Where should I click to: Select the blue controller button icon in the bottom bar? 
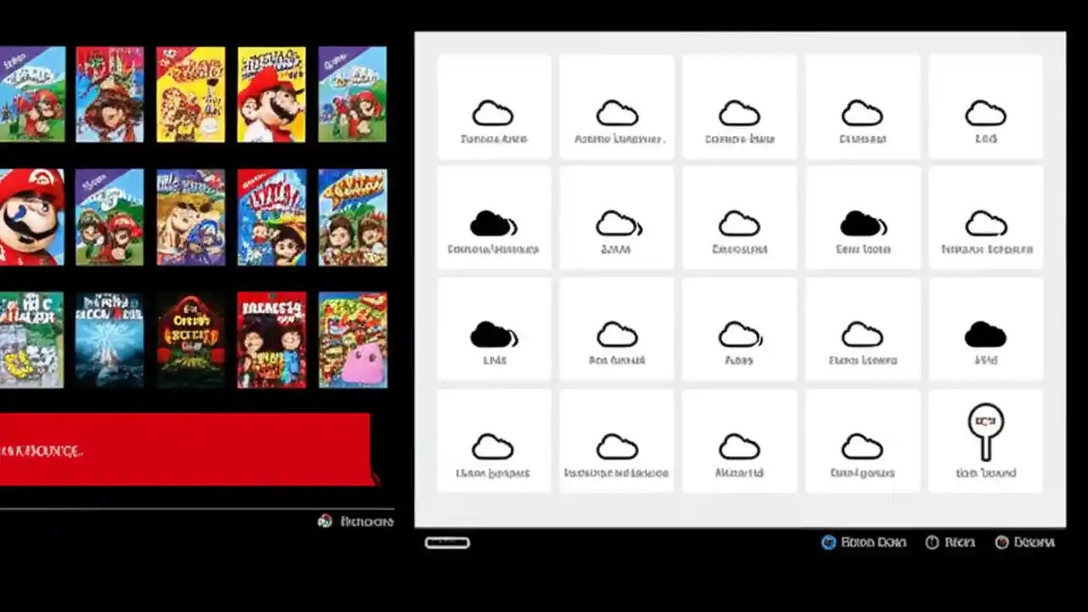click(x=828, y=541)
